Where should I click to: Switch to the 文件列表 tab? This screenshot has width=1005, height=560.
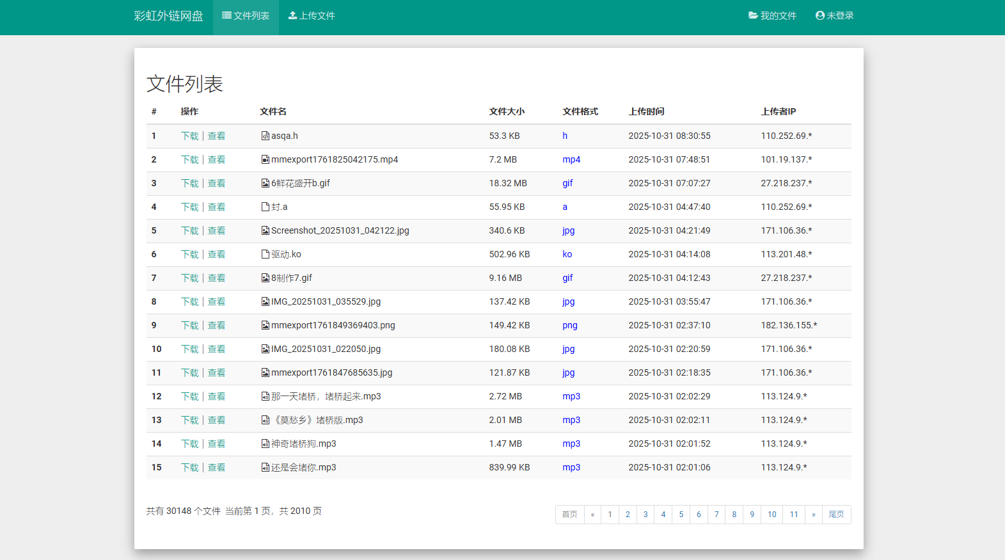[x=246, y=15]
